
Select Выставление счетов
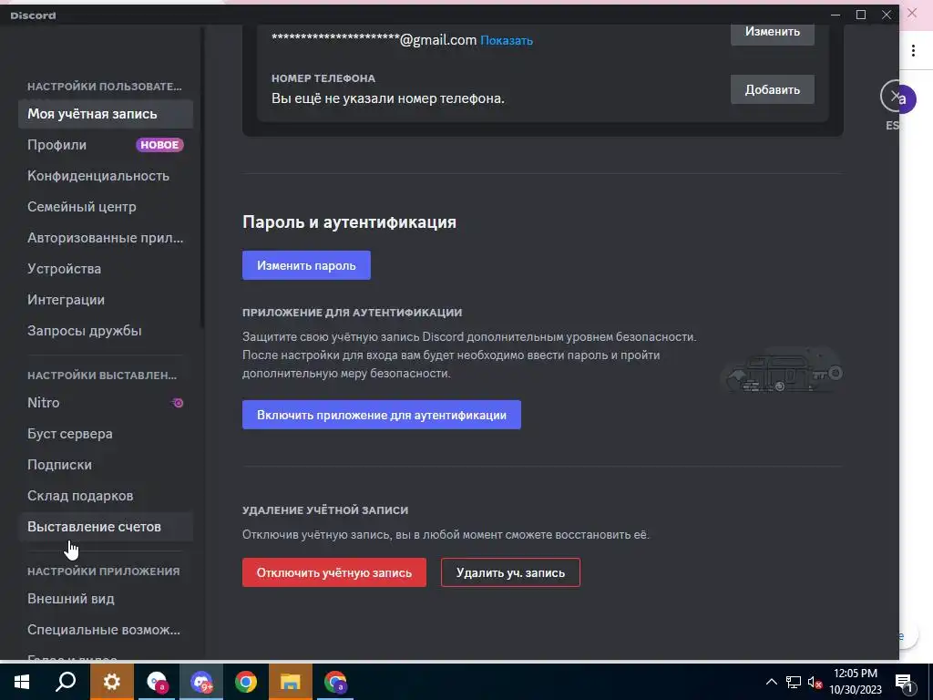click(106, 527)
